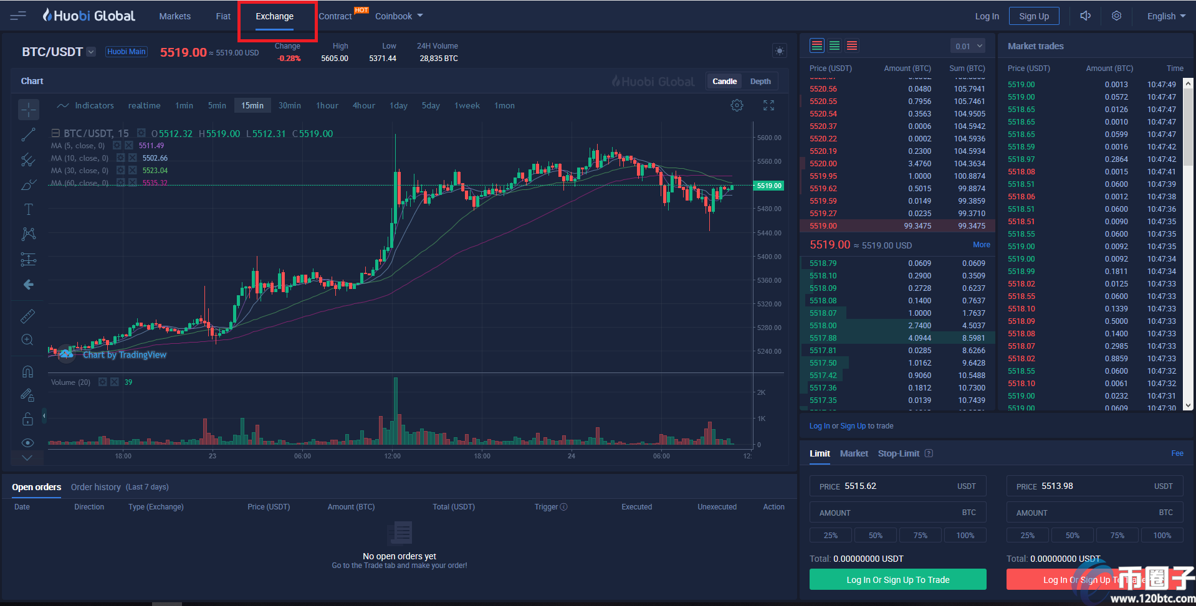Open the English language dropdown
Screen dimensions: 1196x606
tap(1165, 16)
